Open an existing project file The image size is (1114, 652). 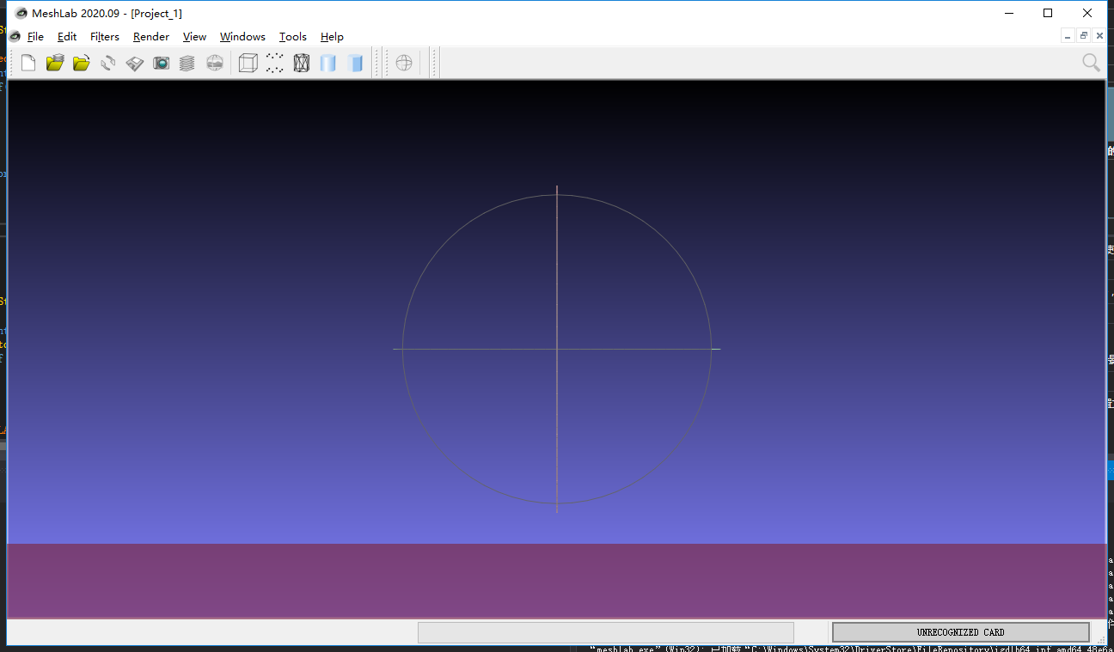click(54, 62)
